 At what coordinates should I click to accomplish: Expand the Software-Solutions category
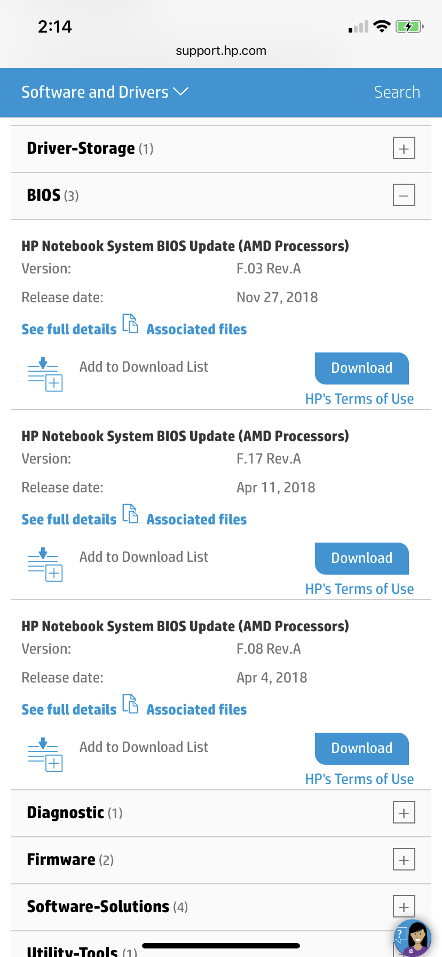404,907
